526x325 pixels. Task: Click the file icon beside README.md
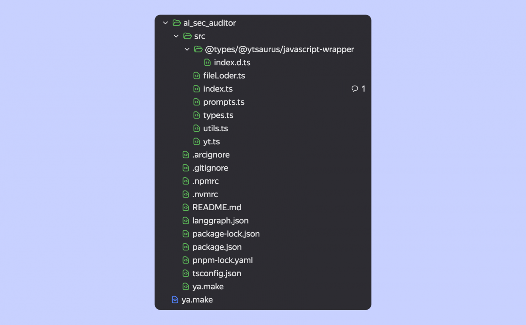click(x=186, y=208)
